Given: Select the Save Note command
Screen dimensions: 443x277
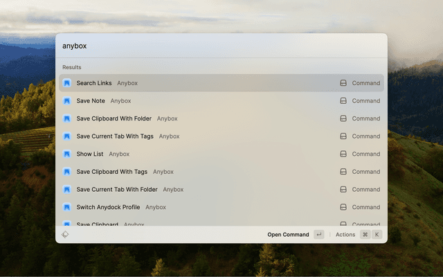Looking at the screenshot, I should point(91,101).
